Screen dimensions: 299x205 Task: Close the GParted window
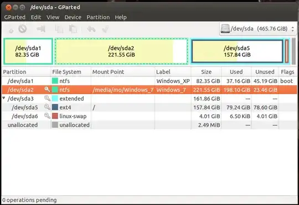pos(8,7)
